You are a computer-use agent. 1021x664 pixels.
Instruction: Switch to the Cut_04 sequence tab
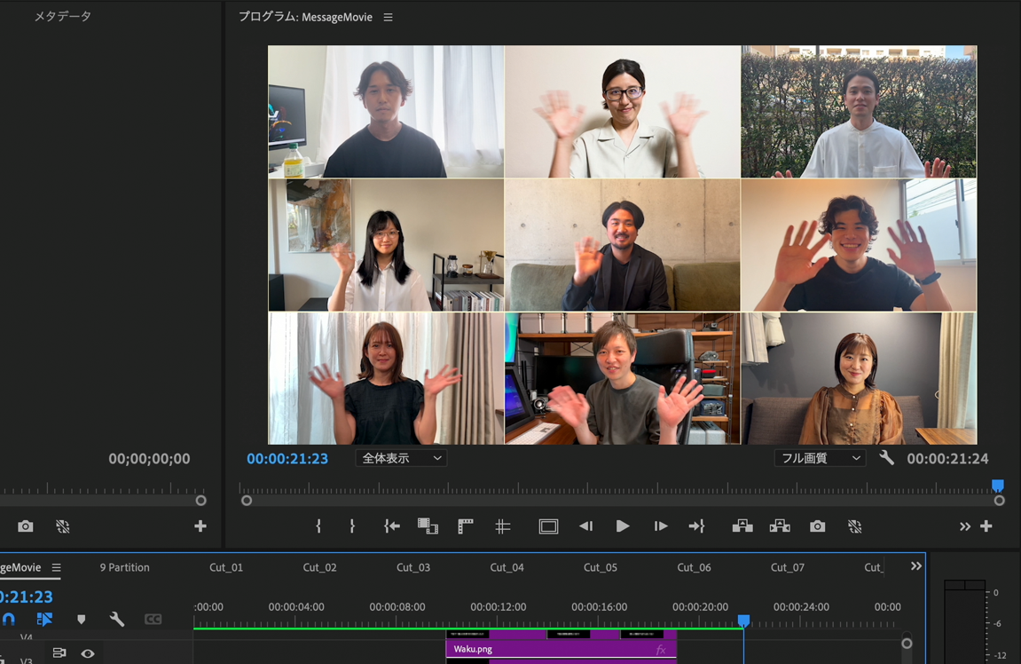click(507, 567)
